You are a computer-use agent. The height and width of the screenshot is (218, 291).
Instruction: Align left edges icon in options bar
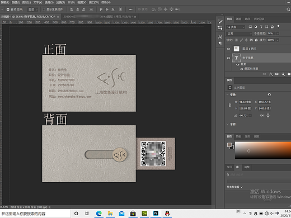tap(72, 10)
